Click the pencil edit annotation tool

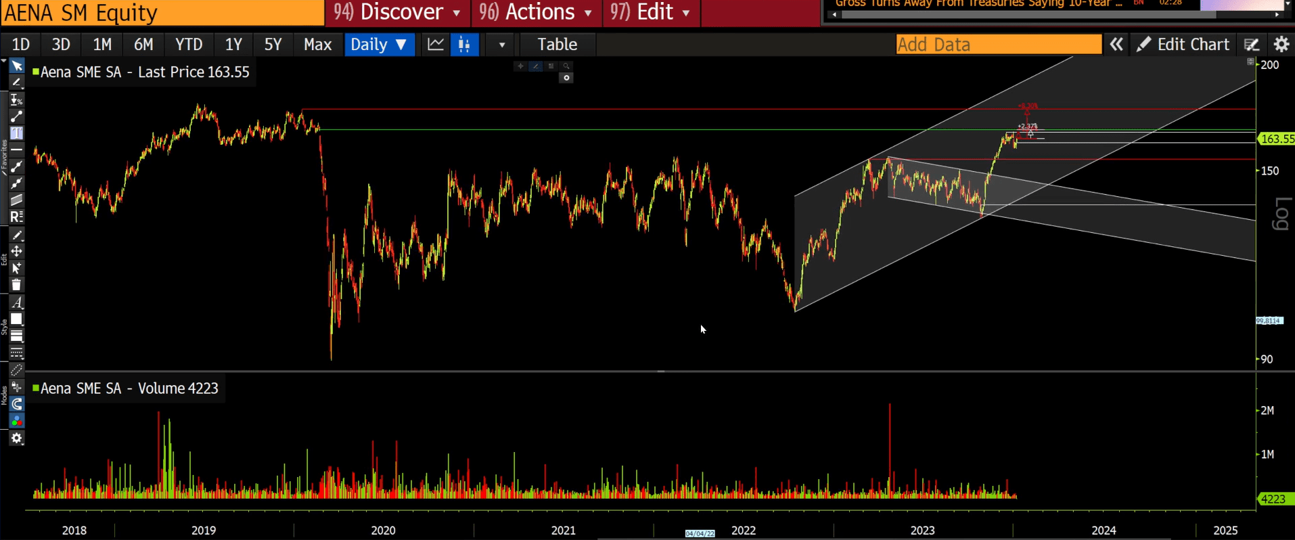click(17, 235)
